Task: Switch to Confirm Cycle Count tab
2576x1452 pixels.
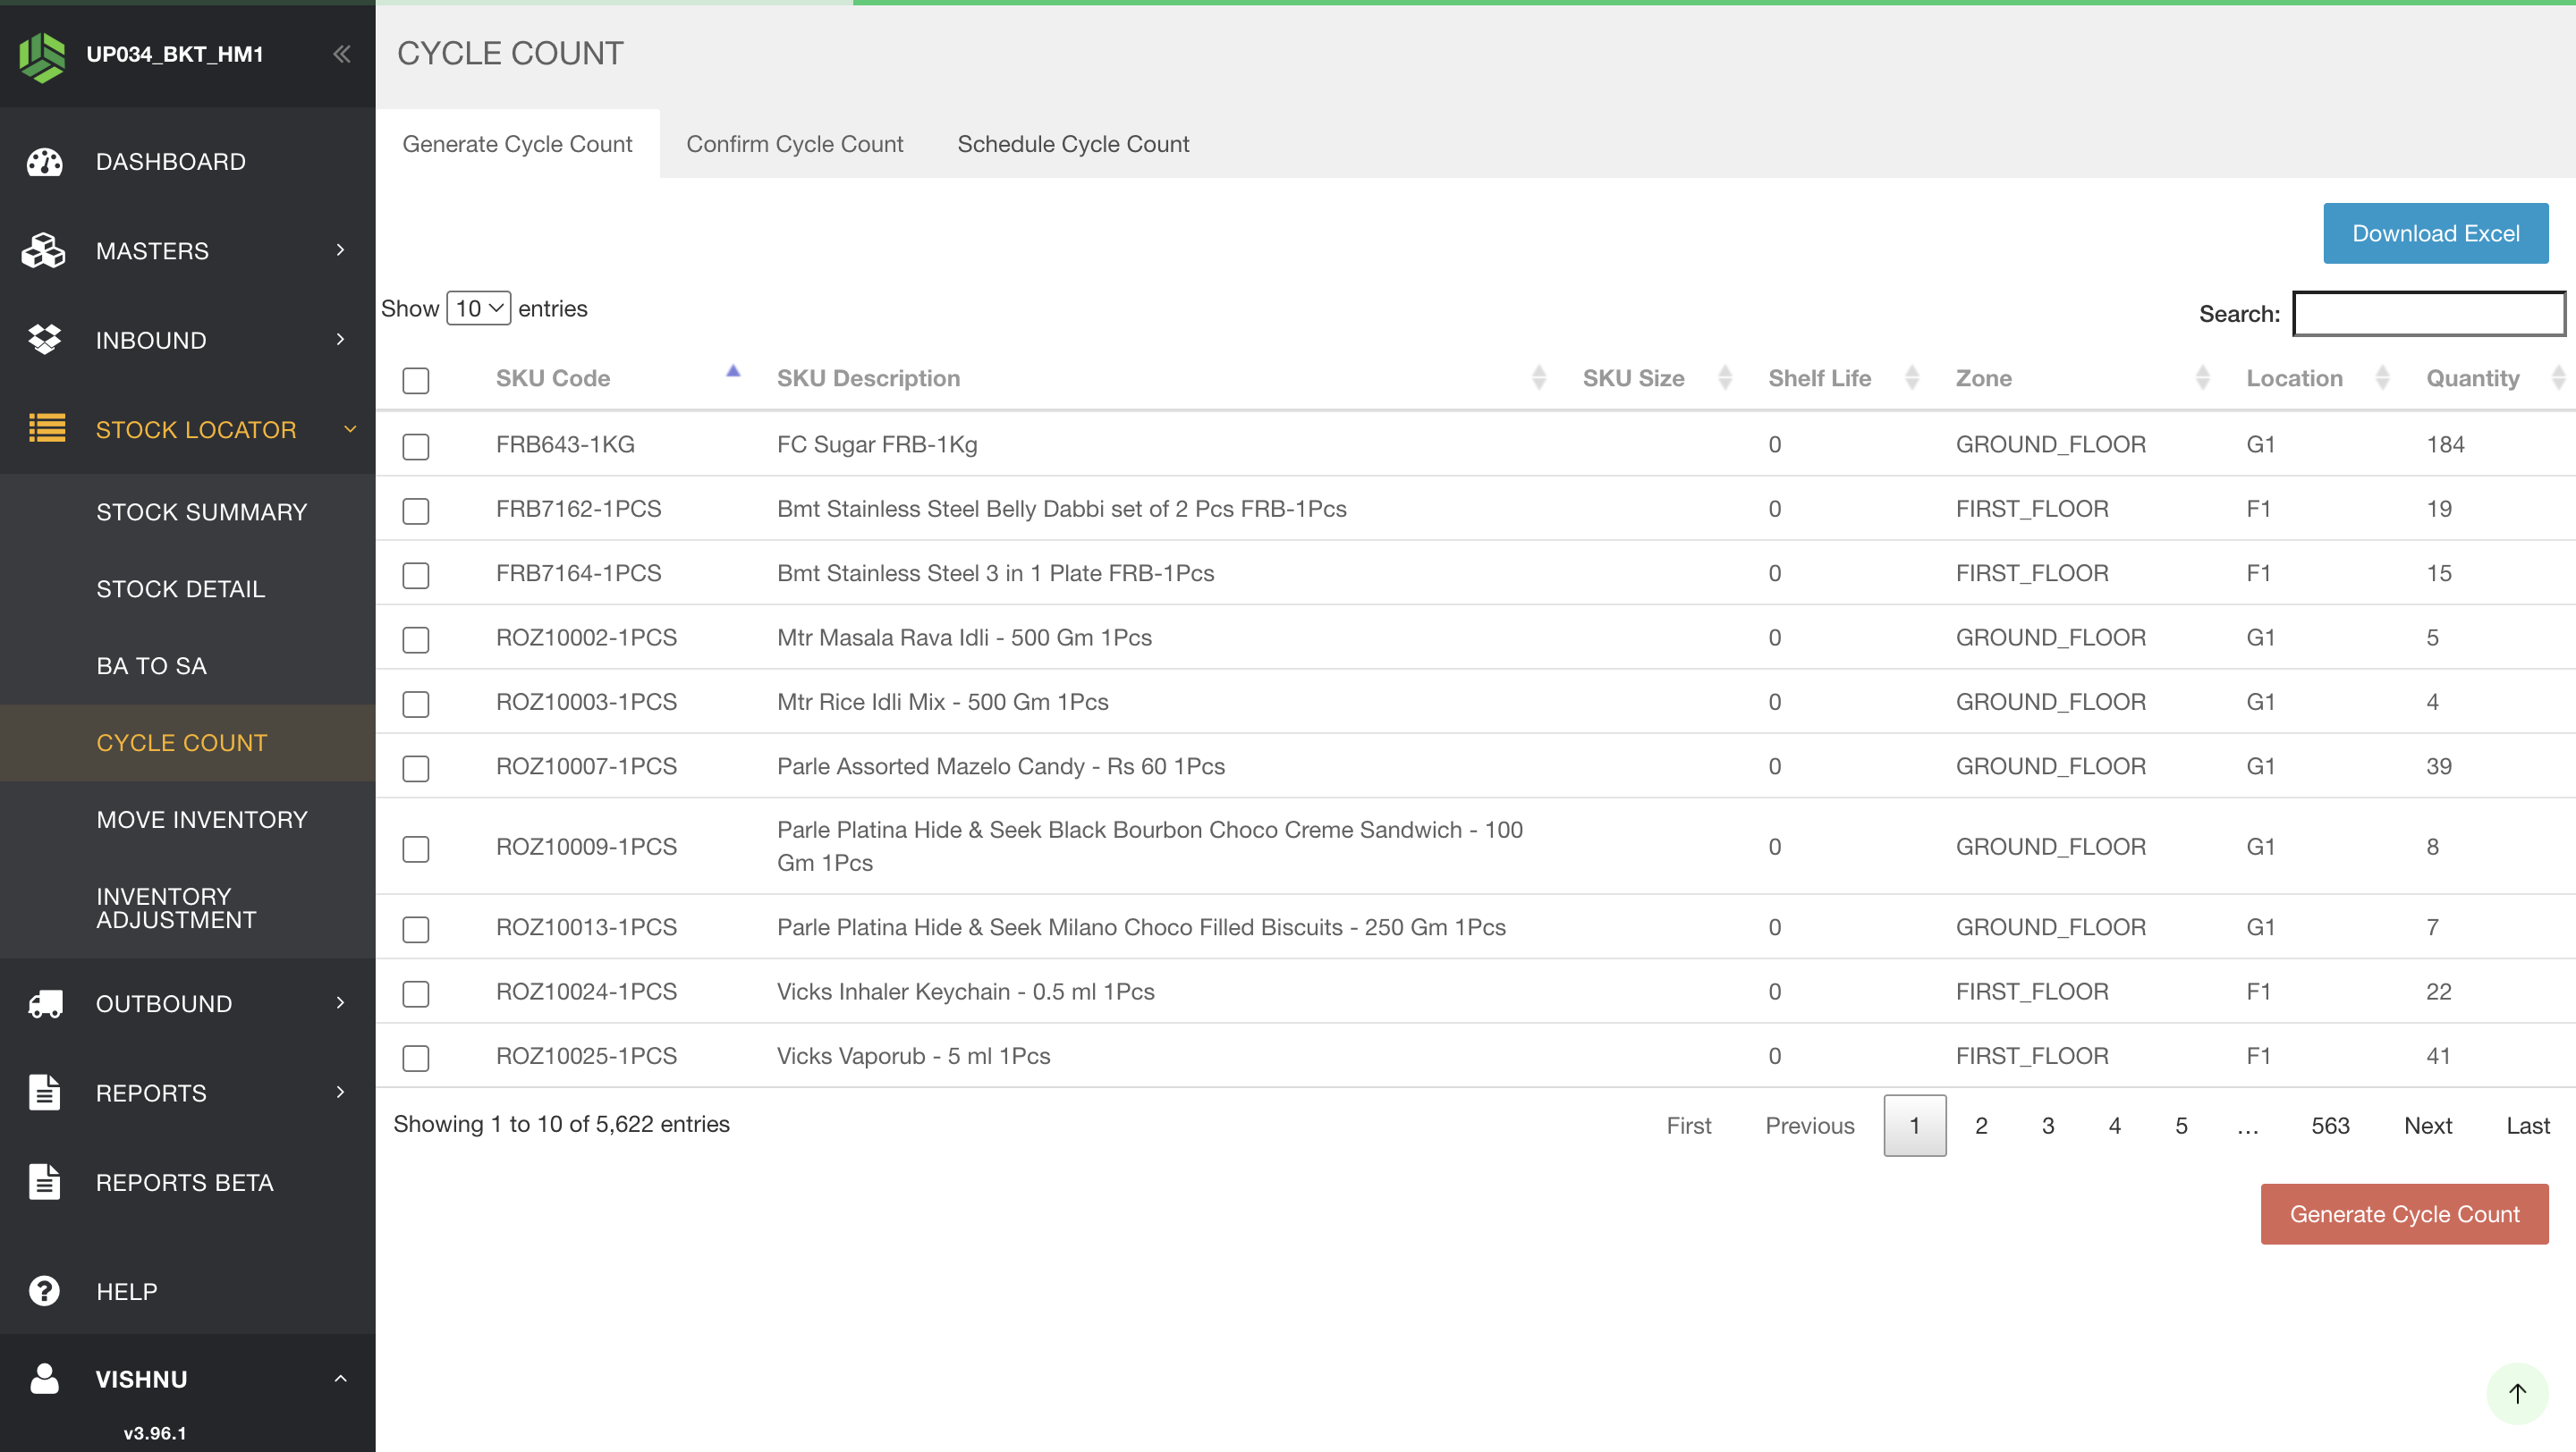Action: [794, 144]
